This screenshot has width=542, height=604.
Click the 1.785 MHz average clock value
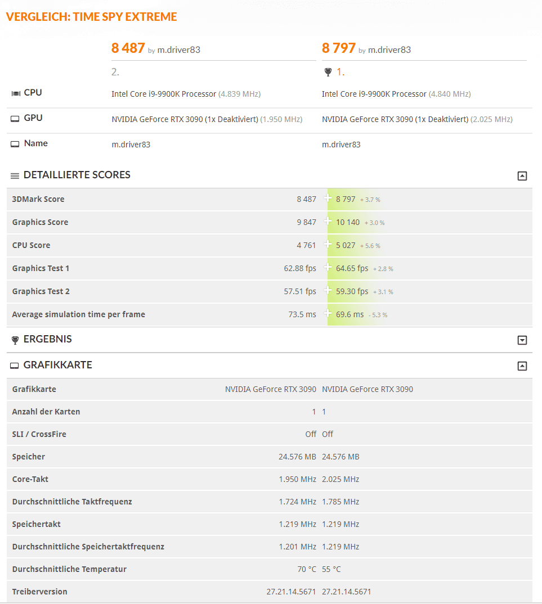[341, 502]
